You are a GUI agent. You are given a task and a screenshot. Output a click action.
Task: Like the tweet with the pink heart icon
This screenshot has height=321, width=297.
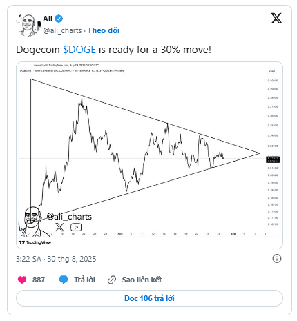pyautogui.click(x=22, y=280)
